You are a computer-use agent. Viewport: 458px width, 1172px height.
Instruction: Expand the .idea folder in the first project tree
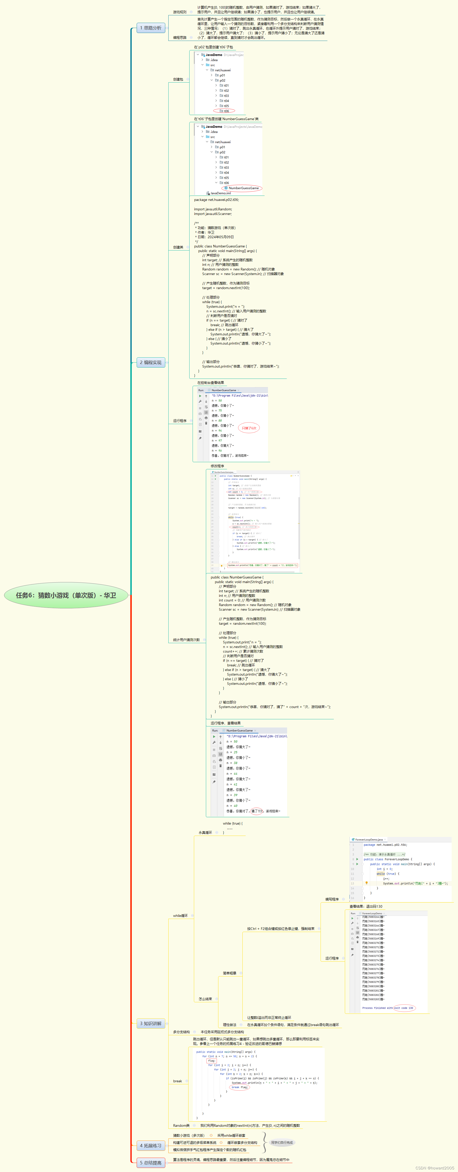[202, 60]
